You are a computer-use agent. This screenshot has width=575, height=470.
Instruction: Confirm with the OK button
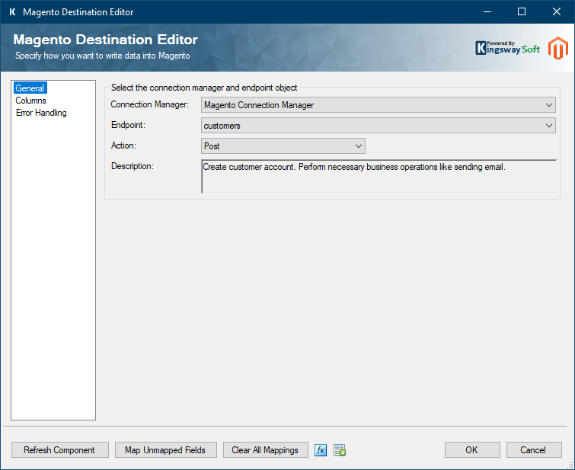[x=472, y=450]
